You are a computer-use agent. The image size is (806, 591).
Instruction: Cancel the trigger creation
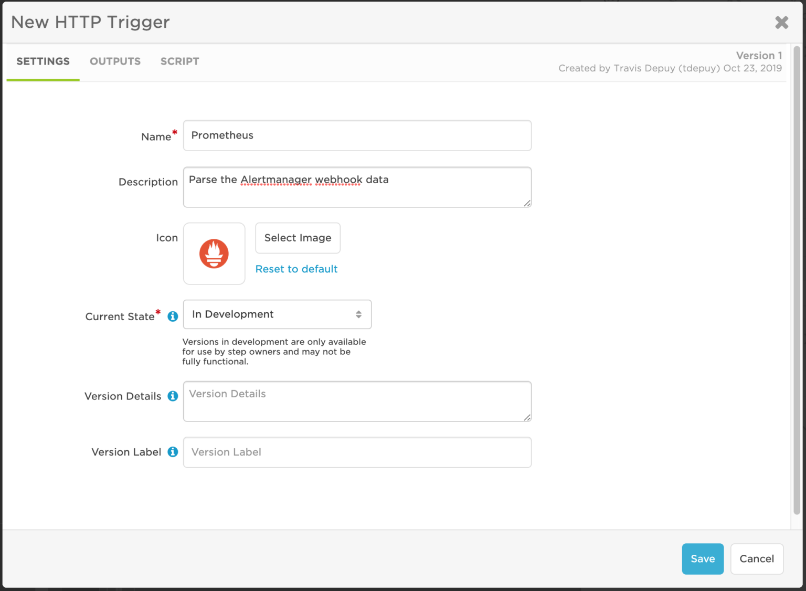tap(757, 558)
